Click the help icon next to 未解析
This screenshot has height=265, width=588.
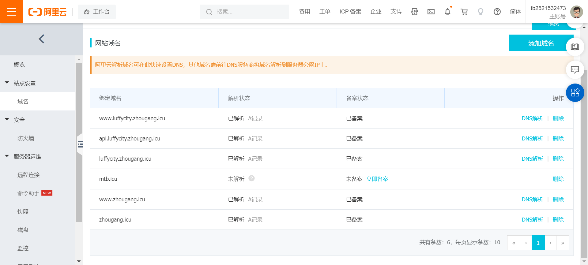(251, 178)
